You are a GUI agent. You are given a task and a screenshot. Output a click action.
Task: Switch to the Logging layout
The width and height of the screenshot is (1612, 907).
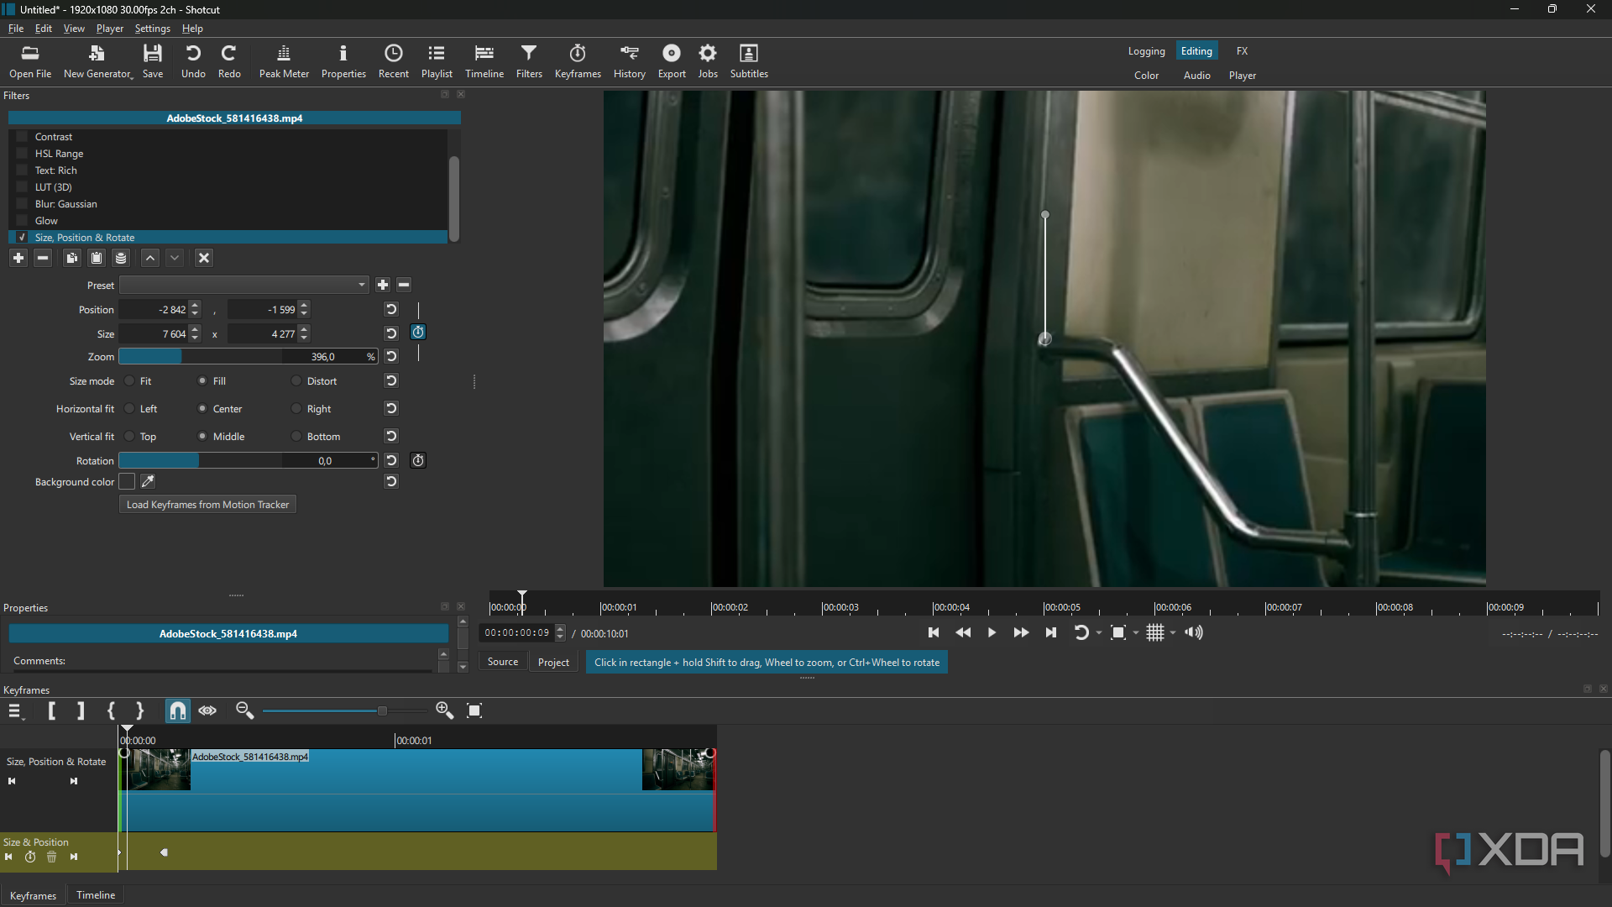pyautogui.click(x=1146, y=51)
